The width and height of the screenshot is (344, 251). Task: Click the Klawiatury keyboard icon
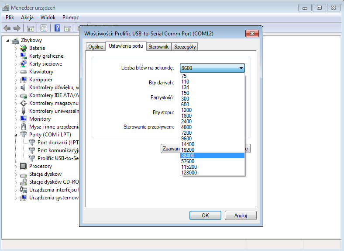point(24,72)
